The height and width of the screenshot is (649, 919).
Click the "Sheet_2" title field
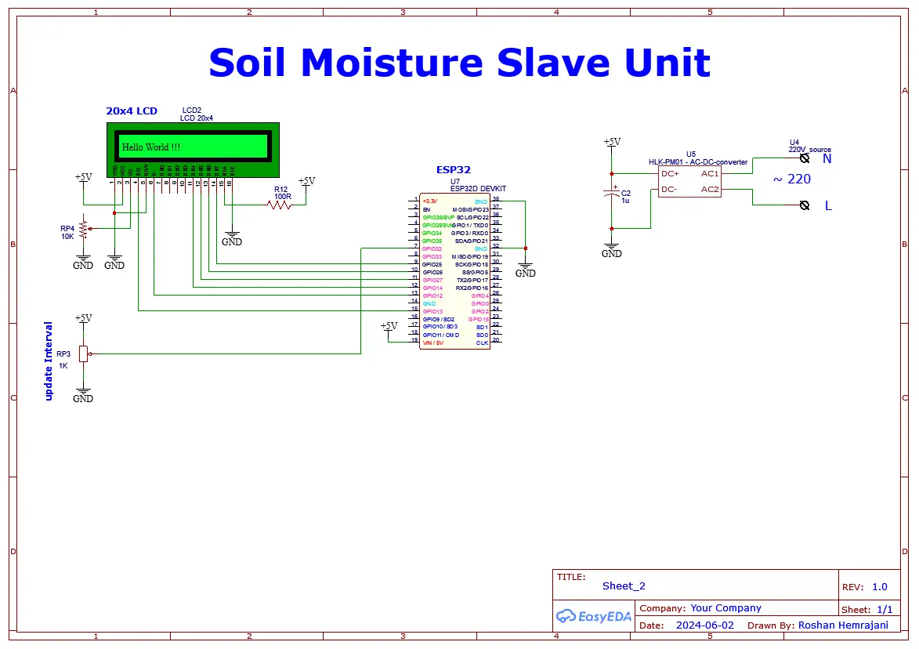click(624, 586)
